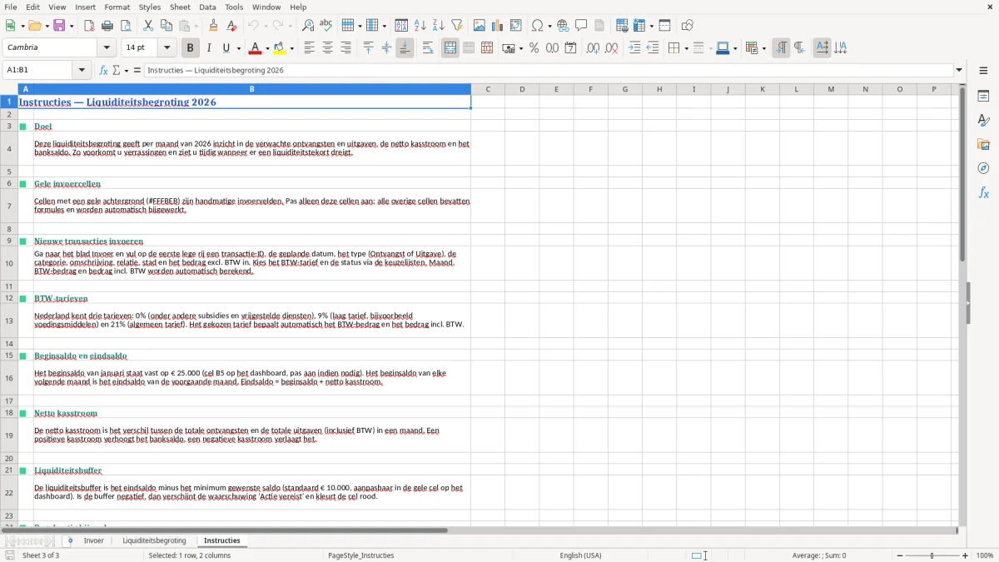999x562 pixels.
Task: Open the 14 pt font size dropdown
Action: click(x=167, y=48)
